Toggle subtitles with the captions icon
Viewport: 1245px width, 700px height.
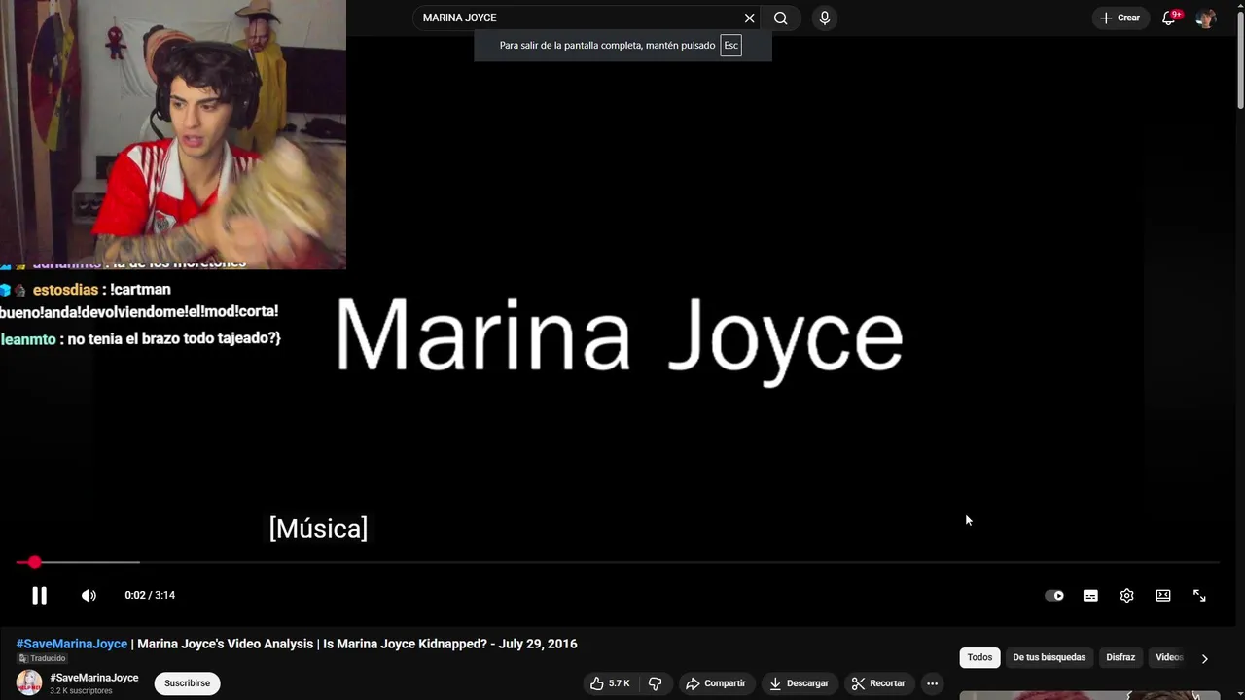pos(1090,596)
